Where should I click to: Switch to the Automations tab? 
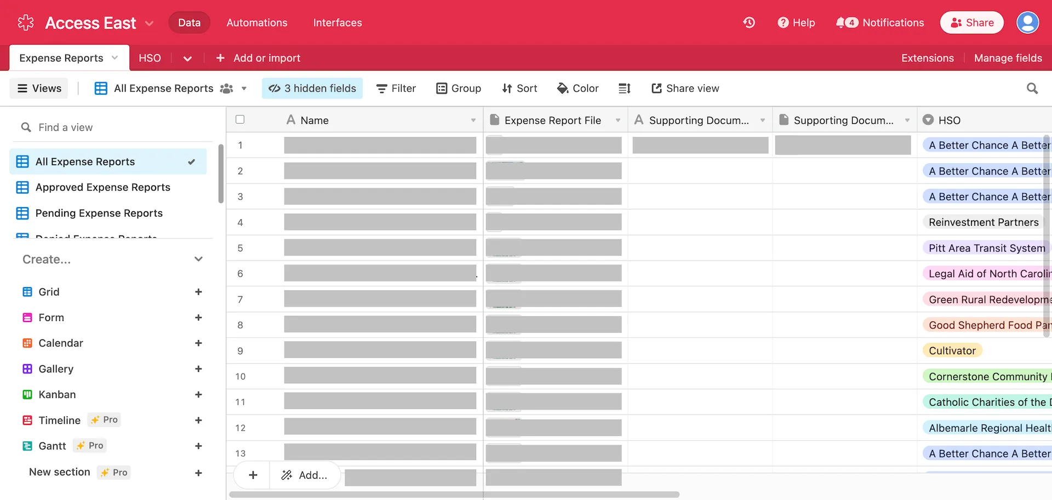click(x=256, y=22)
